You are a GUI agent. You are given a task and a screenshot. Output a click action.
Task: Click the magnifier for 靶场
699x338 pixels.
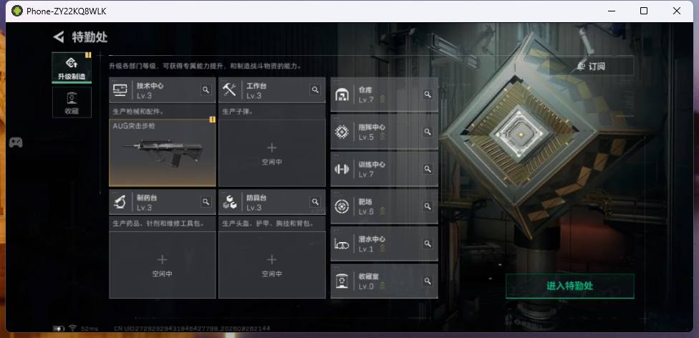[428, 206]
